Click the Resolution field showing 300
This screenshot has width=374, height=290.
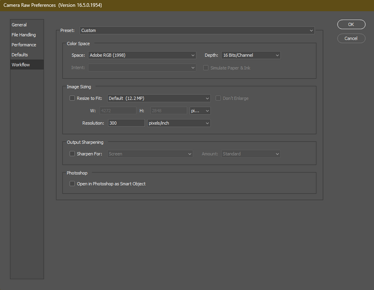126,123
